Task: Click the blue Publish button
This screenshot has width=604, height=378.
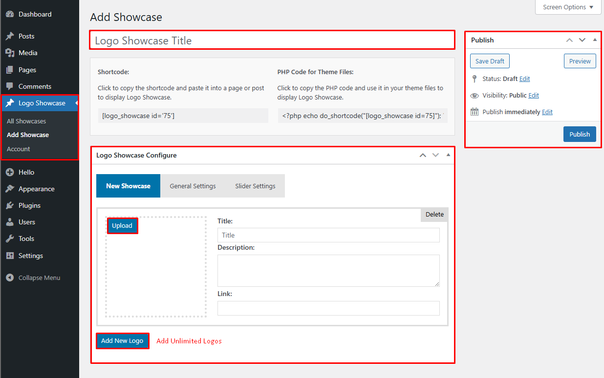Action: [580, 134]
